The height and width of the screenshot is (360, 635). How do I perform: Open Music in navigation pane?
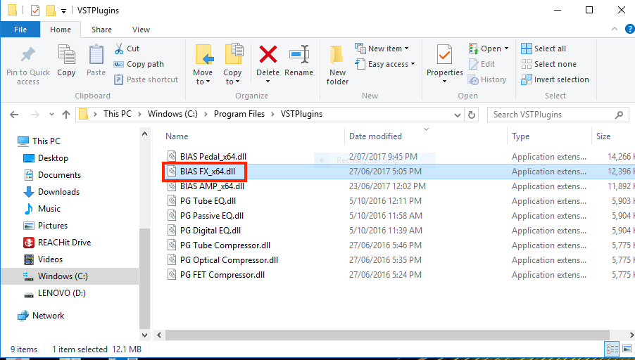coord(42,209)
